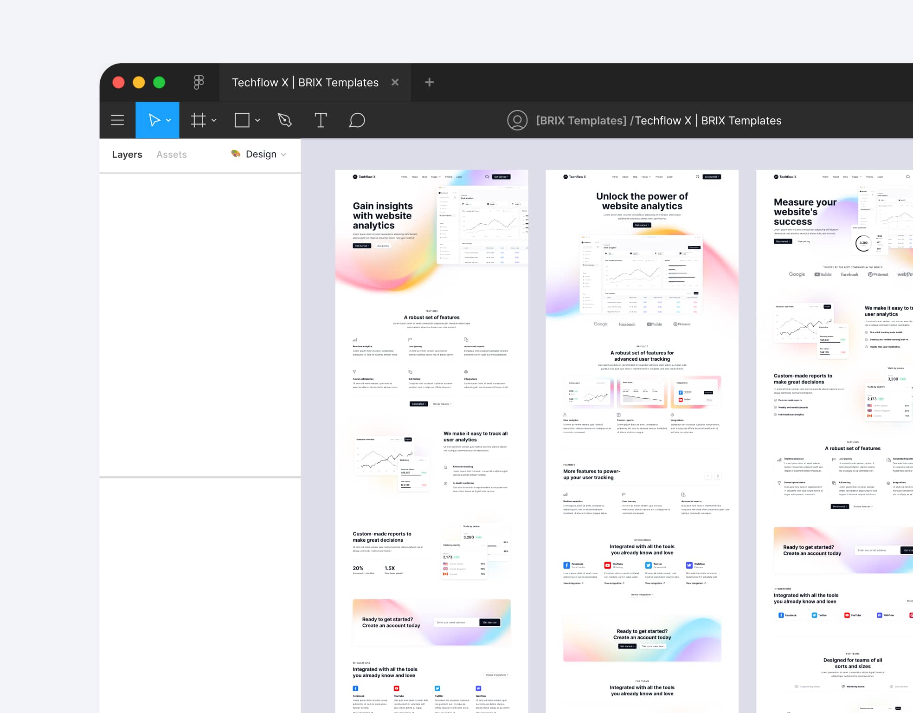Click the account avatar in the toolbar
913x713 pixels.
click(517, 120)
